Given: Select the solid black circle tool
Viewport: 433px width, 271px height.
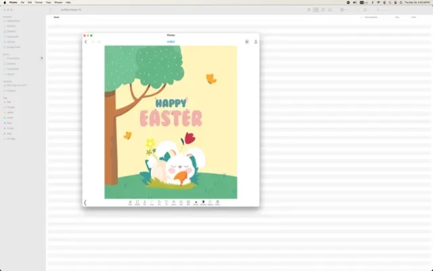Looking at the screenshot, I should pos(196,203).
